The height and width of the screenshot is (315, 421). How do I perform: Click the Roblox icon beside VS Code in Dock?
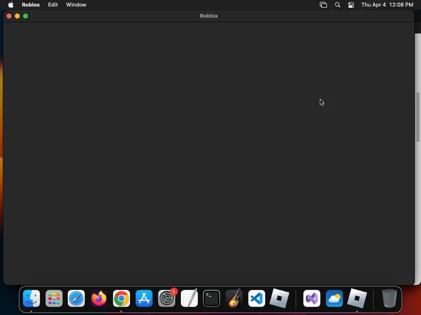(279, 298)
